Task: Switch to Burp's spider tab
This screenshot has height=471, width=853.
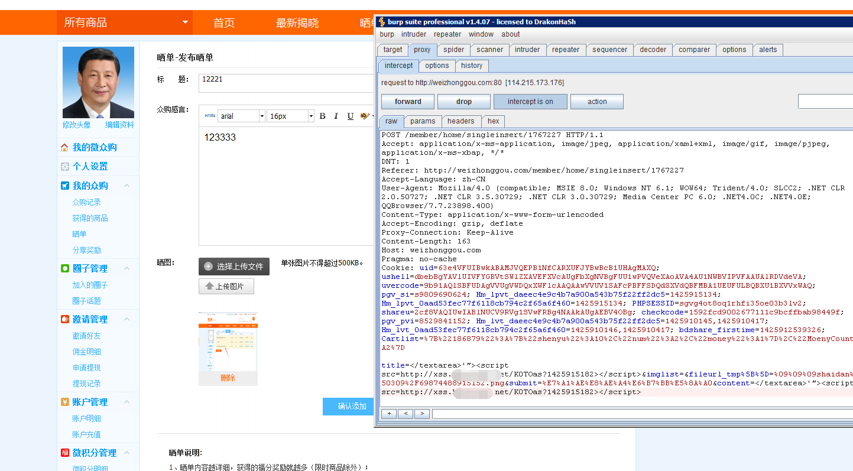Action: (454, 50)
